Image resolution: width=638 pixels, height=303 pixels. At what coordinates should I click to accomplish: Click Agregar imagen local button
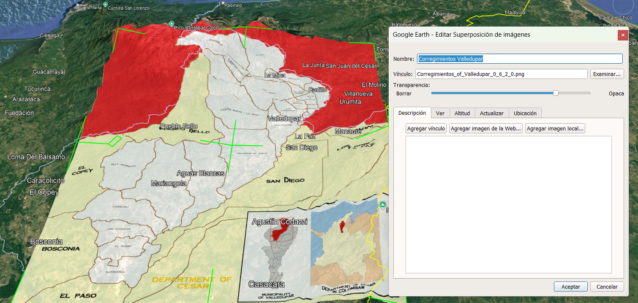[x=555, y=129]
